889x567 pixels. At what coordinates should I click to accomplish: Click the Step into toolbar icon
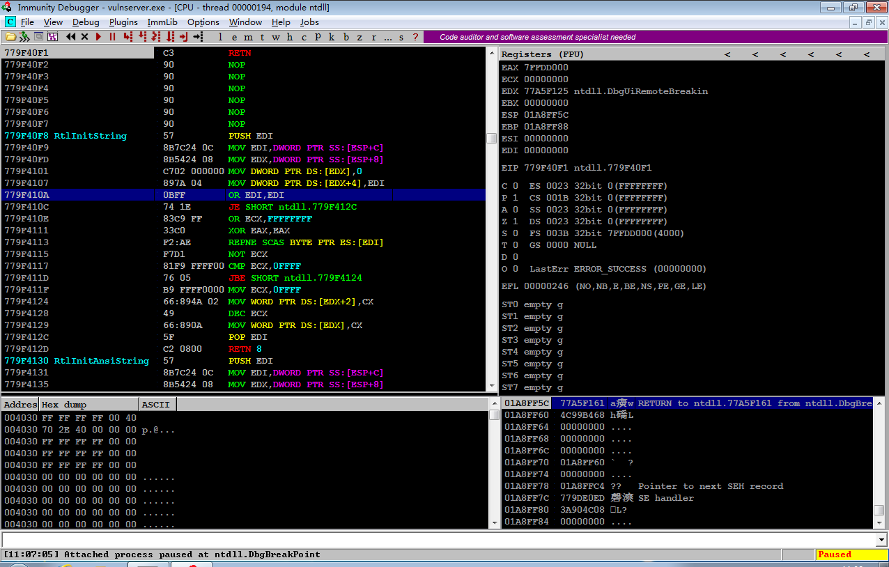coord(127,36)
